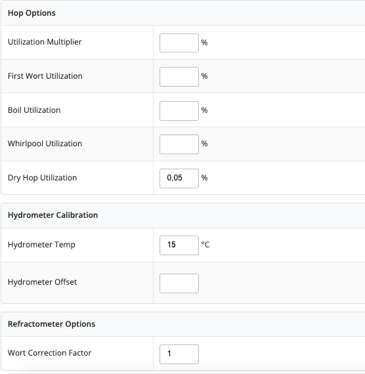This screenshot has width=365, height=374.
Task: Focus the First Wort Utilization input box
Action: pos(179,77)
